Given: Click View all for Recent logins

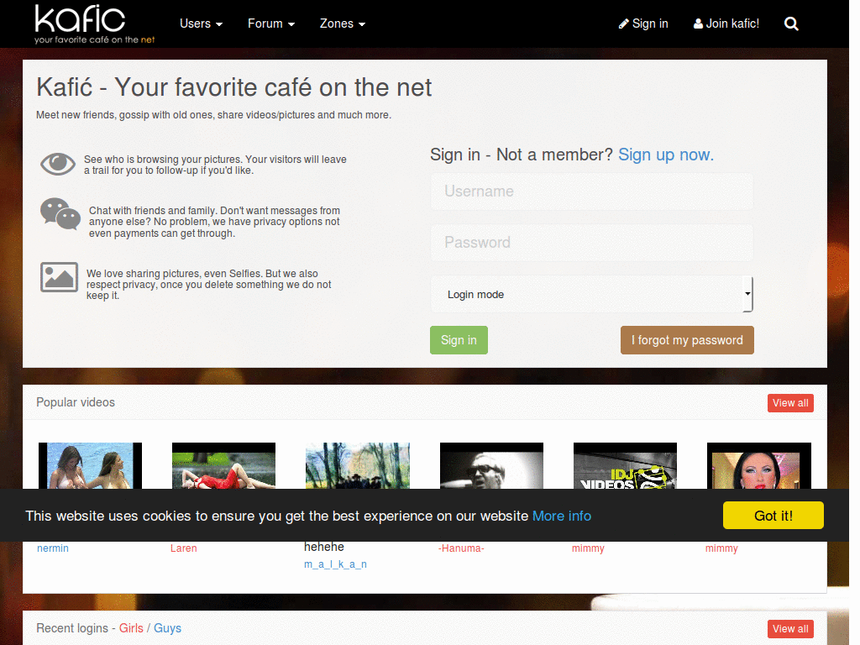Looking at the screenshot, I should point(790,629).
